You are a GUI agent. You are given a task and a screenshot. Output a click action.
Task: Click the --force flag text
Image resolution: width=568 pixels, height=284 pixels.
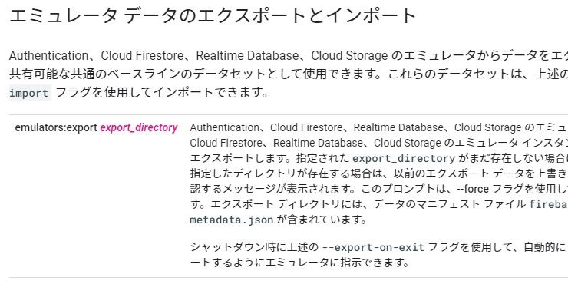tap(473, 189)
